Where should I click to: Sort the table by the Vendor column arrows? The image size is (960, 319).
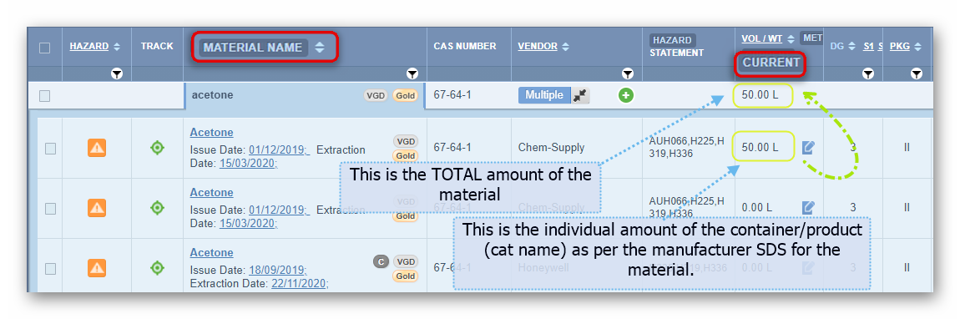tap(566, 47)
